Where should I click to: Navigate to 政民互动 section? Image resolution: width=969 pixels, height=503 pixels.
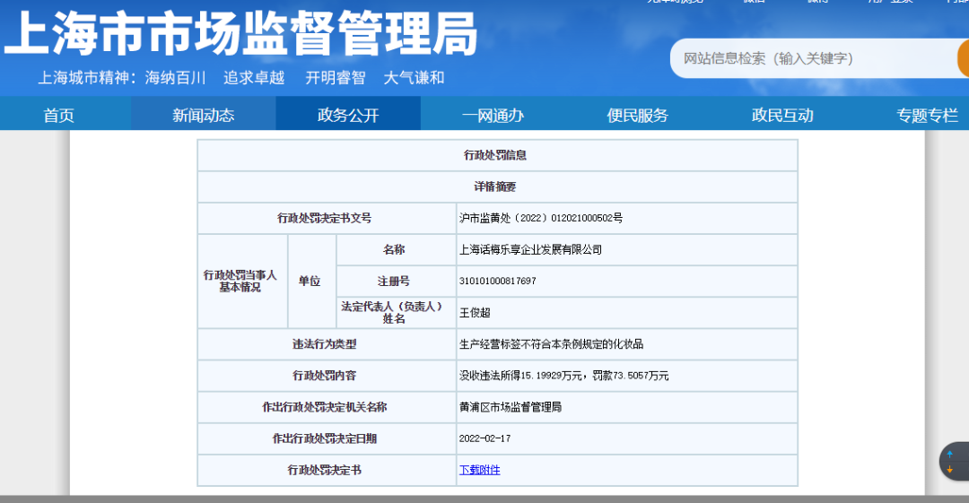(782, 115)
